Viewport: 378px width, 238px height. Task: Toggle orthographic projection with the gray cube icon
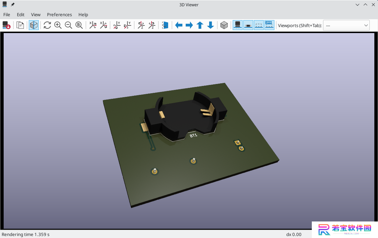(x=224, y=25)
